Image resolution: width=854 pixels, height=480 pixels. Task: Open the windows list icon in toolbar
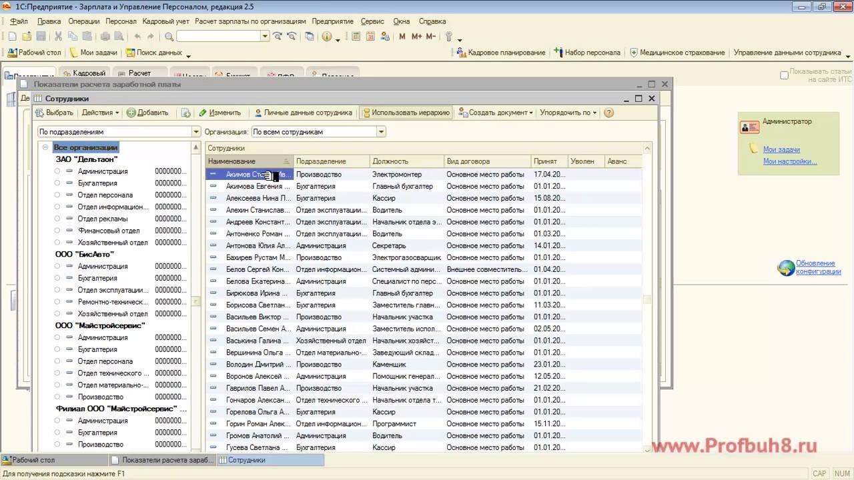[x=309, y=37]
